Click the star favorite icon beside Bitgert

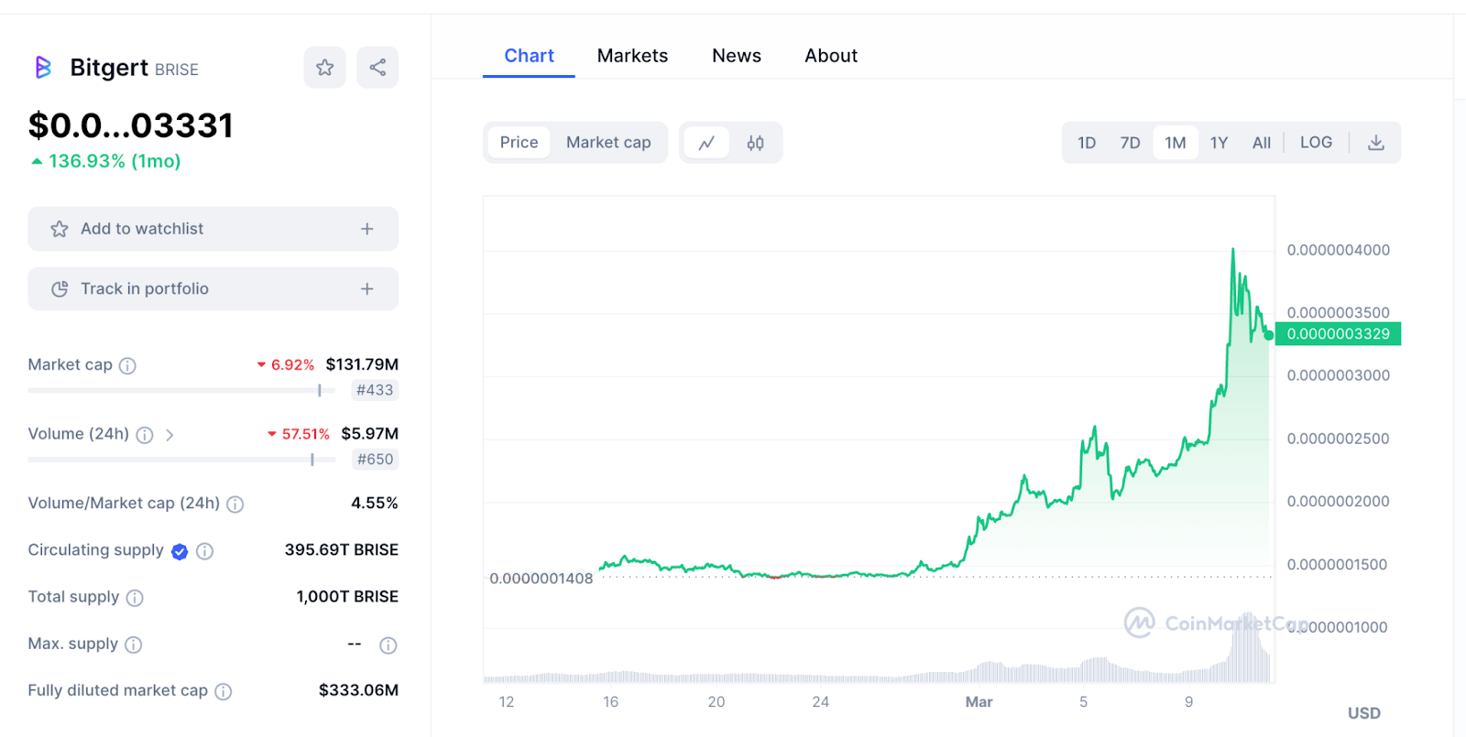pos(324,68)
